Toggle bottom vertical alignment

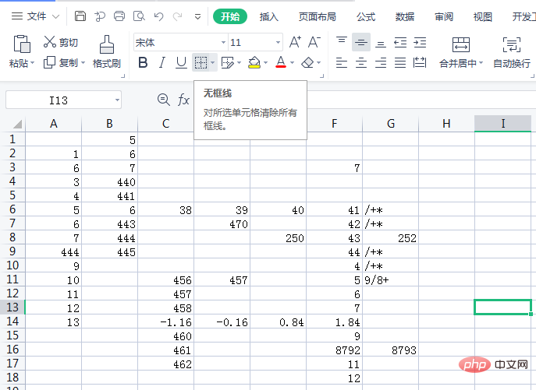click(x=381, y=44)
